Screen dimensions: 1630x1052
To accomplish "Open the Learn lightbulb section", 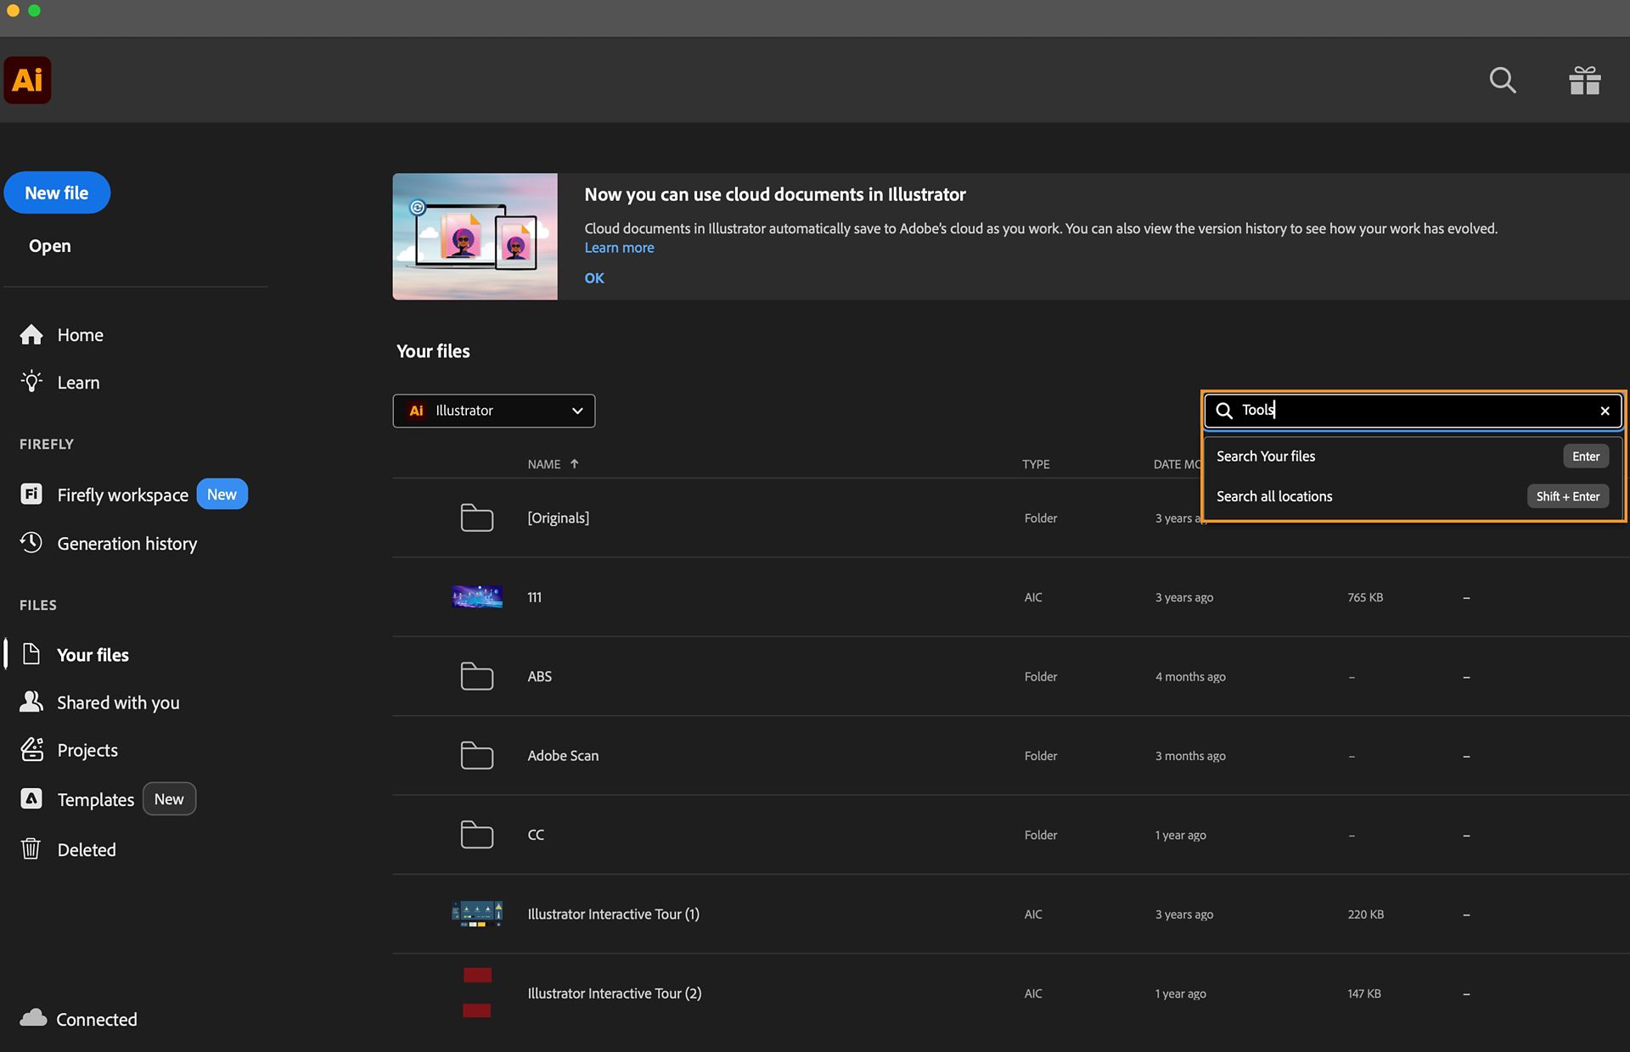I will point(59,383).
